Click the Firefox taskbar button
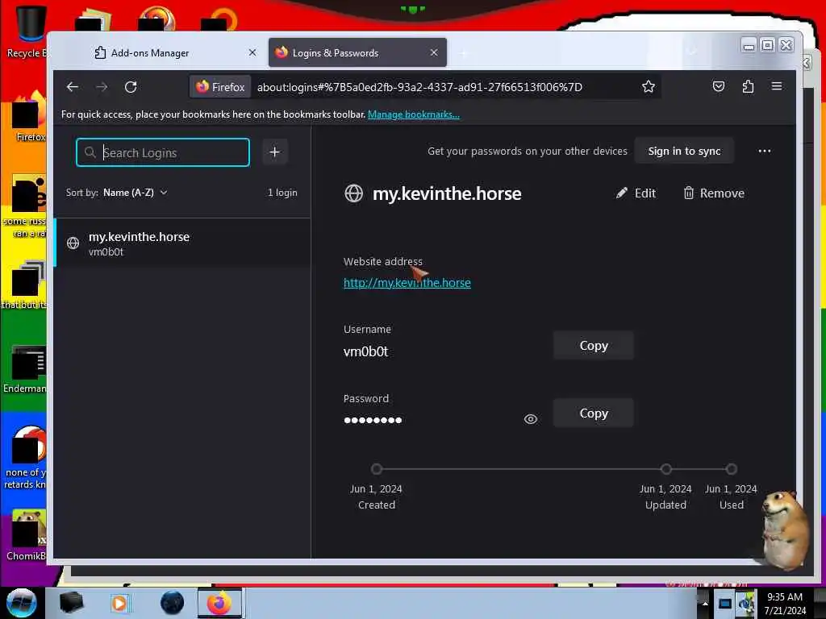826x619 pixels. 219,603
